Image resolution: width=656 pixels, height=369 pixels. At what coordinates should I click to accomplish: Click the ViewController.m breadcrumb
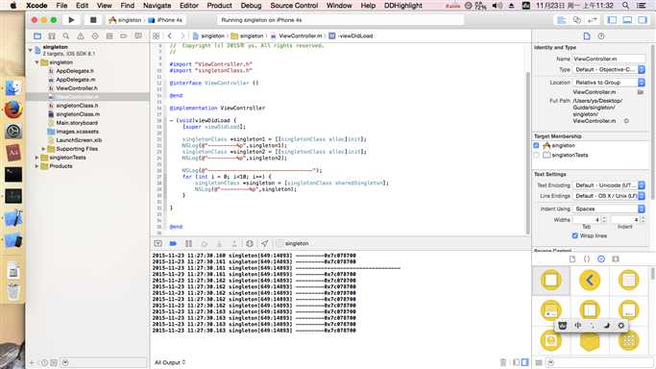click(x=297, y=36)
